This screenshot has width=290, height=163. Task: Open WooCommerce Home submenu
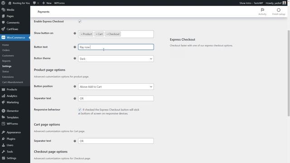(5, 45)
